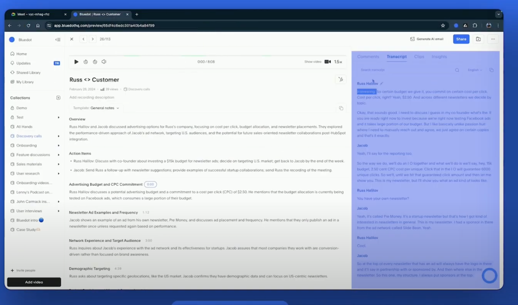Copy notes with the copy icon
This screenshot has height=305, width=518.
[x=341, y=108]
